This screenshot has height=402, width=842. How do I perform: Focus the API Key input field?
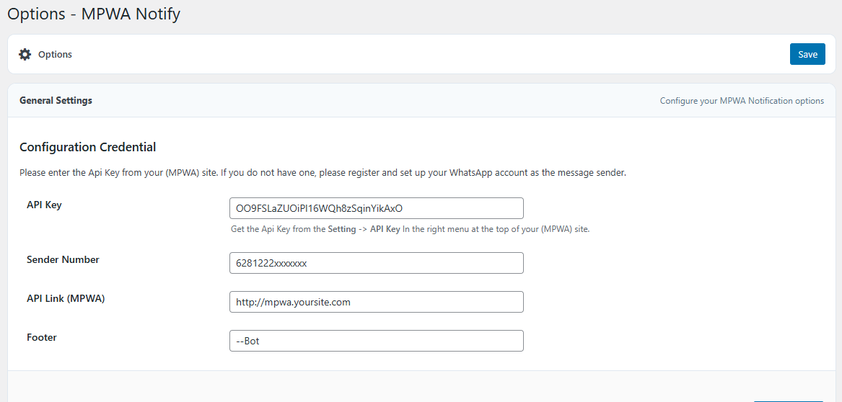point(375,208)
